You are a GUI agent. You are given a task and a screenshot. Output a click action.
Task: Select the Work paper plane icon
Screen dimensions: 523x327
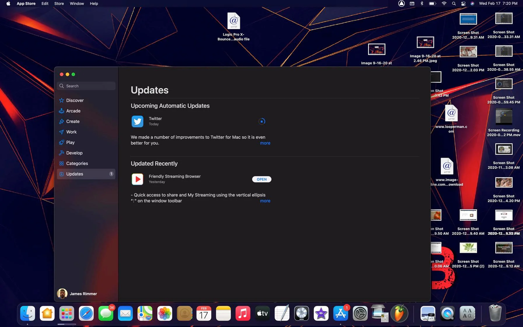pos(61,132)
